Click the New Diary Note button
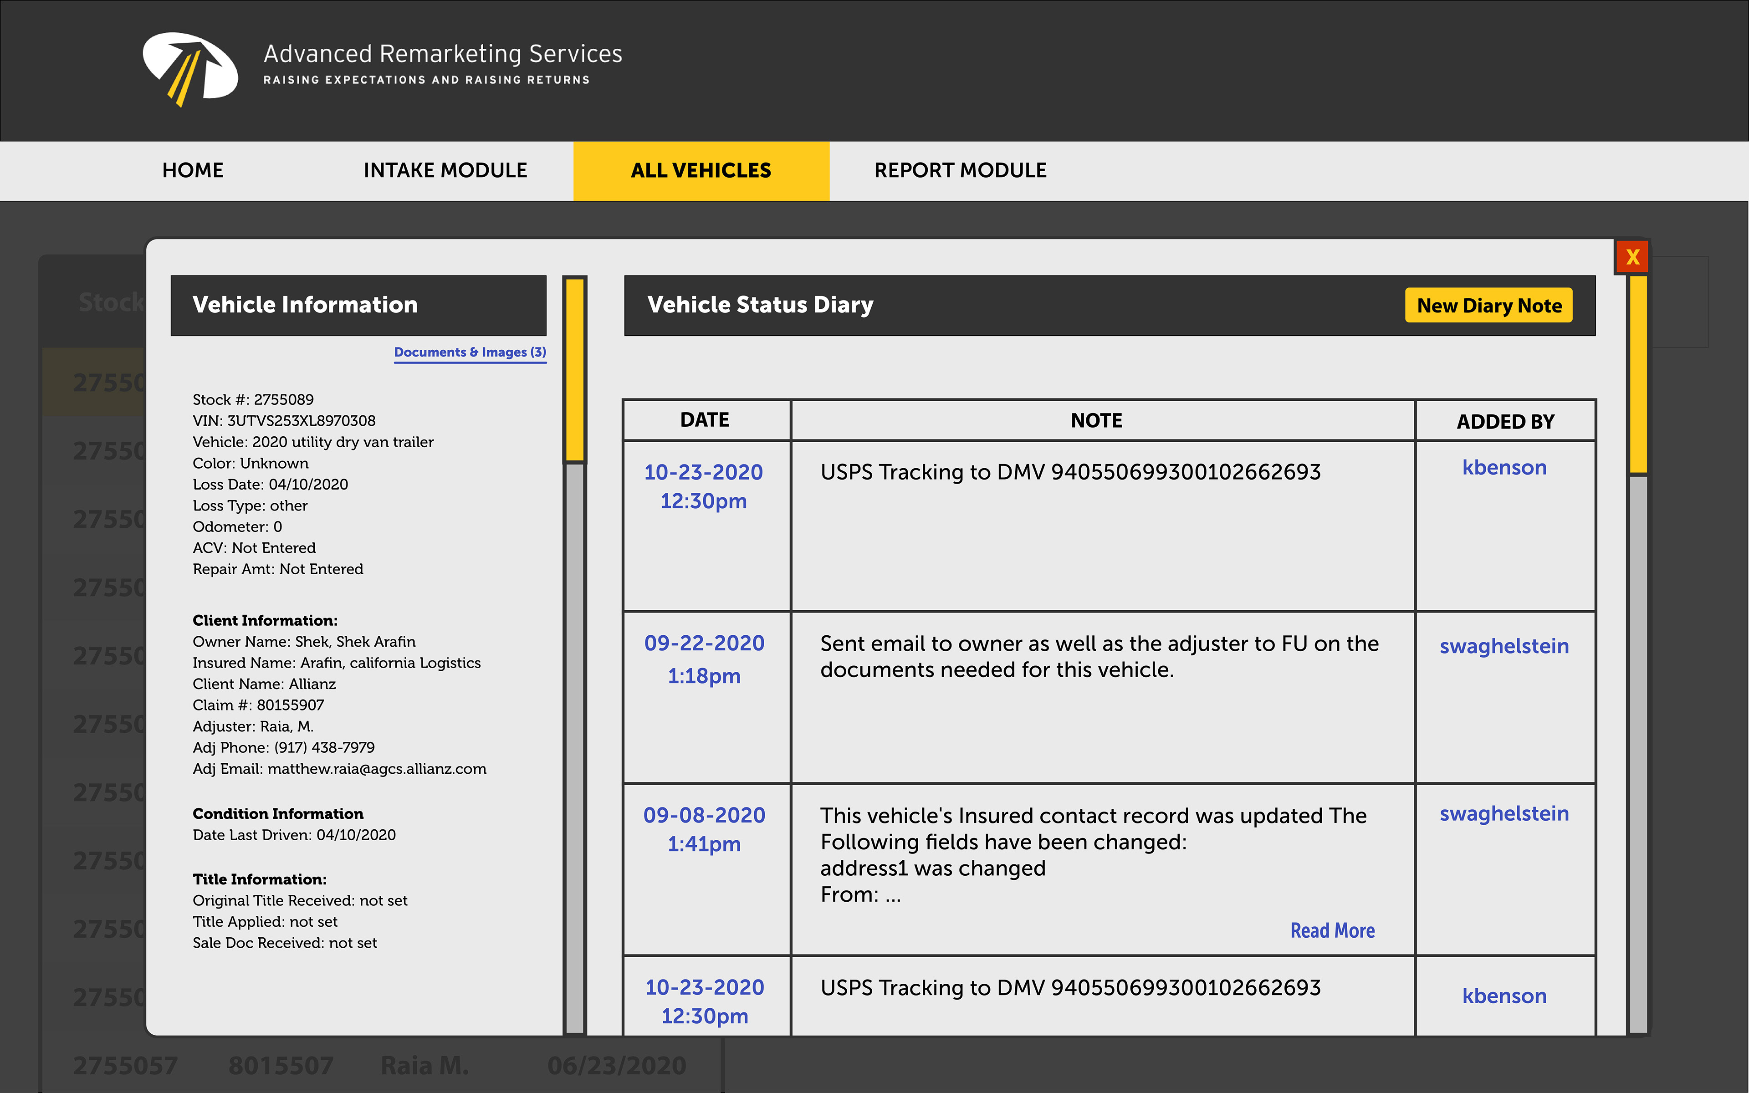The height and width of the screenshot is (1093, 1749). [x=1488, y=306]
